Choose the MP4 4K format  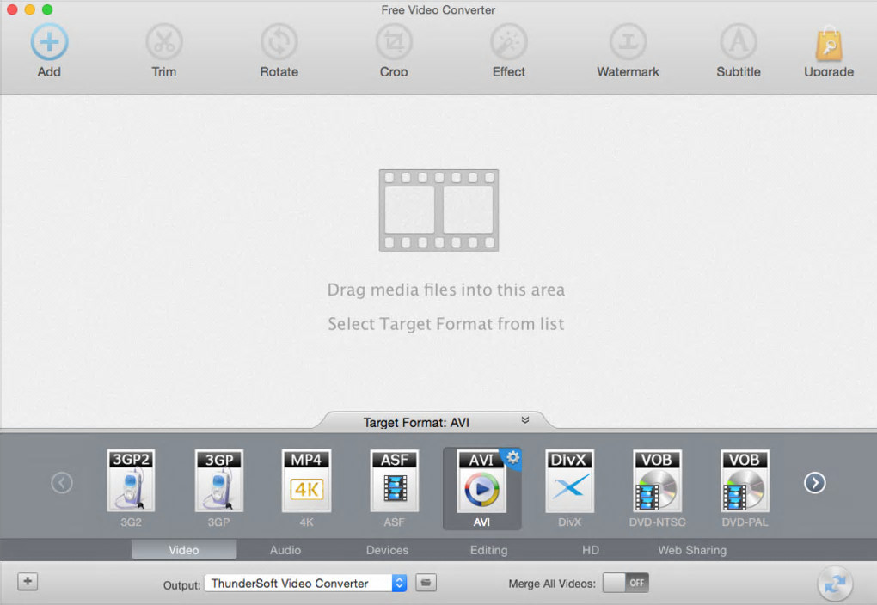click(306, 481)
